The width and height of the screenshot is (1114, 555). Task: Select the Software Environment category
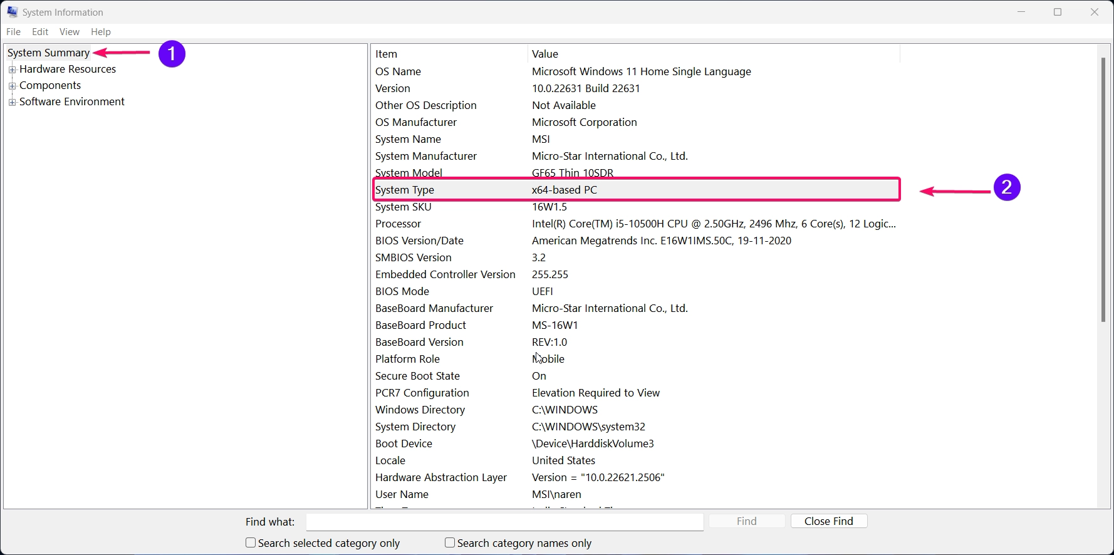(x=72, y=101)
